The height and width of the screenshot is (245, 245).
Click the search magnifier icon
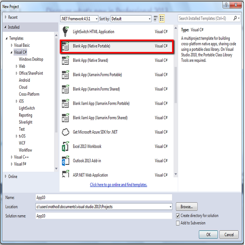point(235,18)
